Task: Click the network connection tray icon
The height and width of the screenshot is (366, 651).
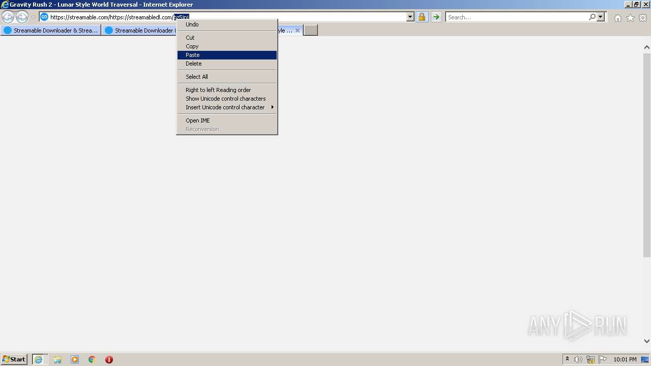Action: 590,359
